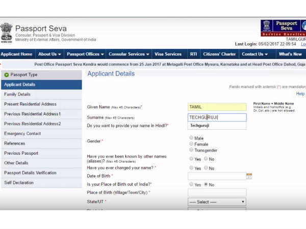Click the Passport Seva Service Excellence badge
The image size is (306, 229).
[x=283, y=28]
